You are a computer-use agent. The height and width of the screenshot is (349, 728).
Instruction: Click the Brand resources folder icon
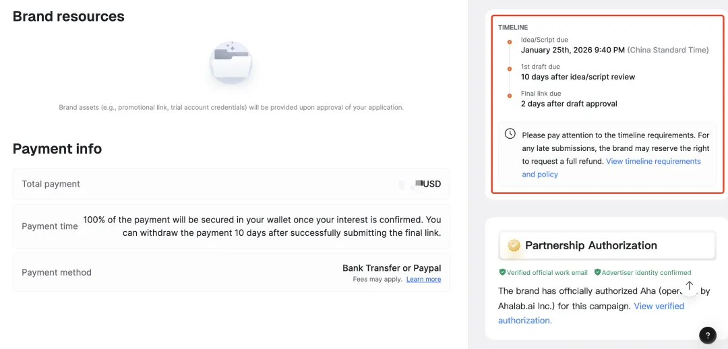click(231, 63)
